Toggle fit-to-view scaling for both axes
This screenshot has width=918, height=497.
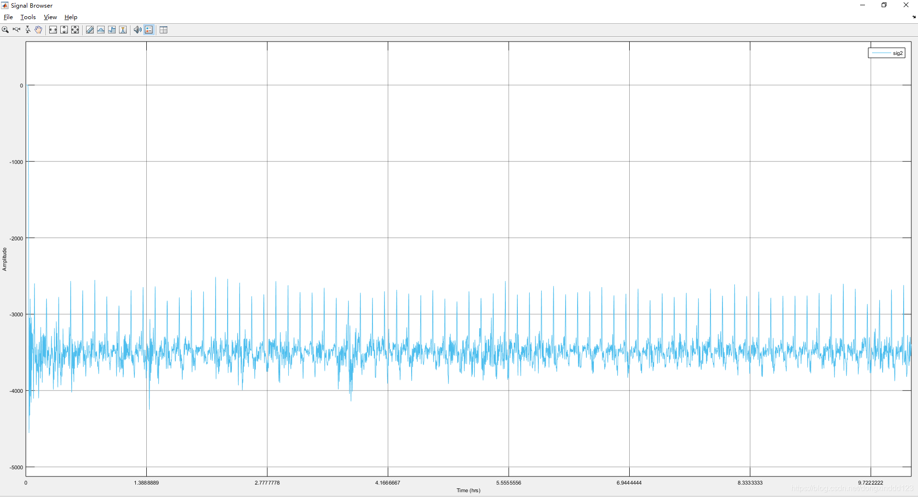click(x=75, y=30)
